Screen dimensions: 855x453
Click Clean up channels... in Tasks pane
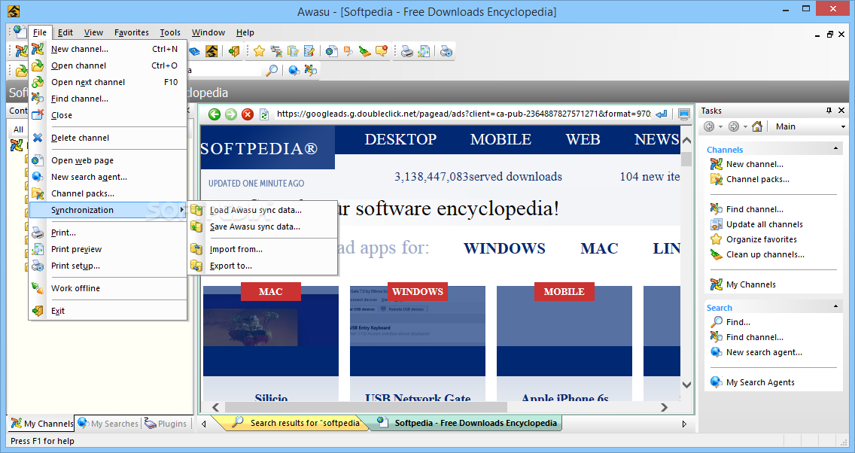coord(765,254)
